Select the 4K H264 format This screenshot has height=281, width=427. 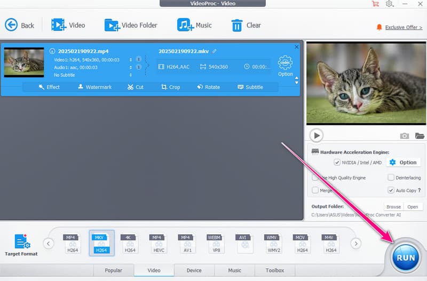pos(130,243)
